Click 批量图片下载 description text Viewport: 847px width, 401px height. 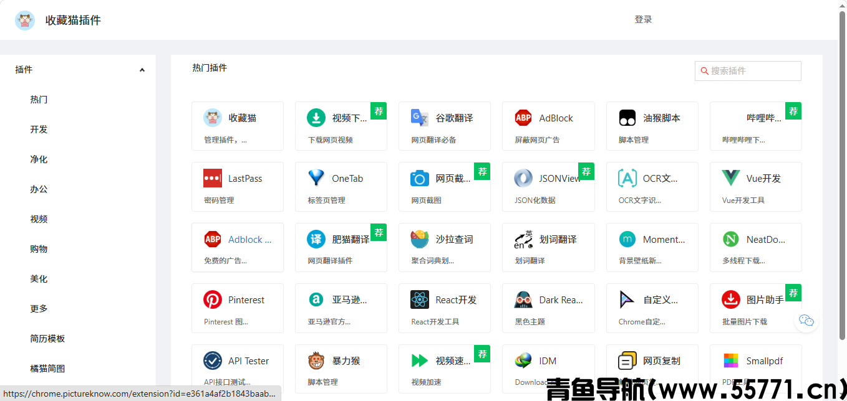745,322
